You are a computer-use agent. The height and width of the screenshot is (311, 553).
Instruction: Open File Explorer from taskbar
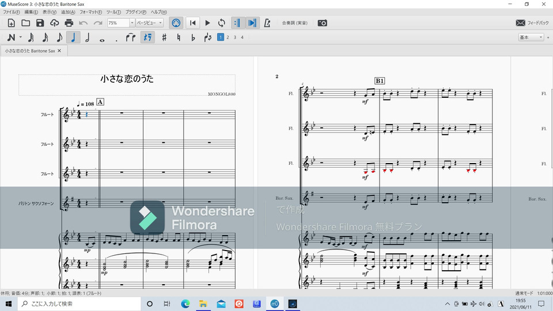point(203,304)
